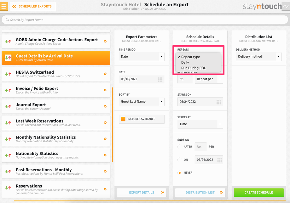Screen dimensions: 290x203
Task: Open the Time Period Date dropdown
Action: click(142, 57)
